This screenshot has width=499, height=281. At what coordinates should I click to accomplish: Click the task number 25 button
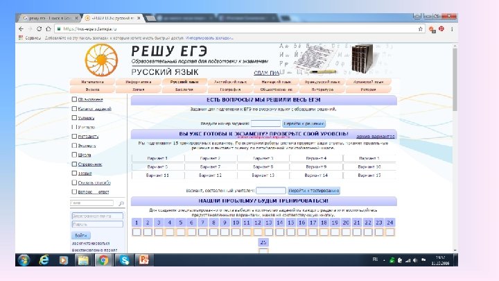[263, 242]
